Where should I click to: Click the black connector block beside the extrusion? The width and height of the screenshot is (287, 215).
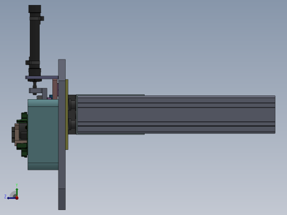click(72, 115)
